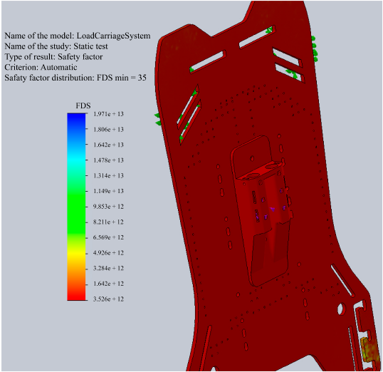
Task: Select the 1.971e + 13 legend value
Action: tap(108, 114)
